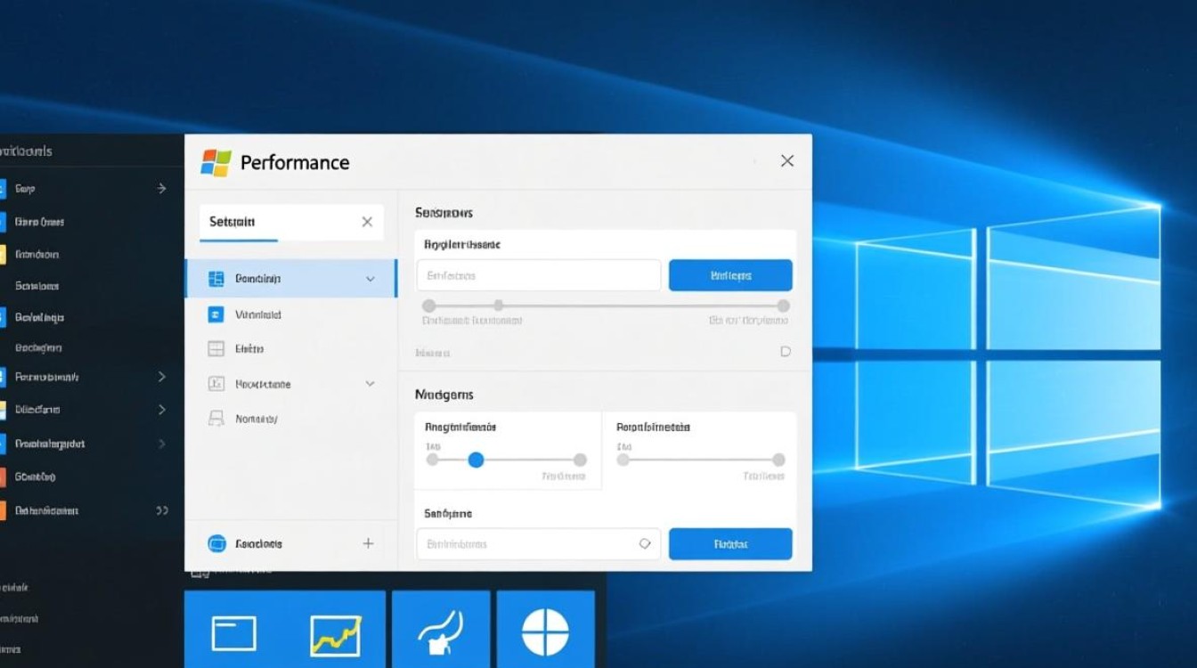Expand the double-chevron on the orange dark menu item

point(162,510)
